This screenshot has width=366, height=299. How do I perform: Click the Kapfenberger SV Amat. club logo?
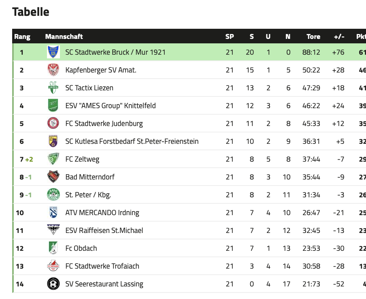53,70
